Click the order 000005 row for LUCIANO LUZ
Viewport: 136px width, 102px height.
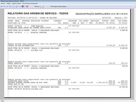coord(44,89)
